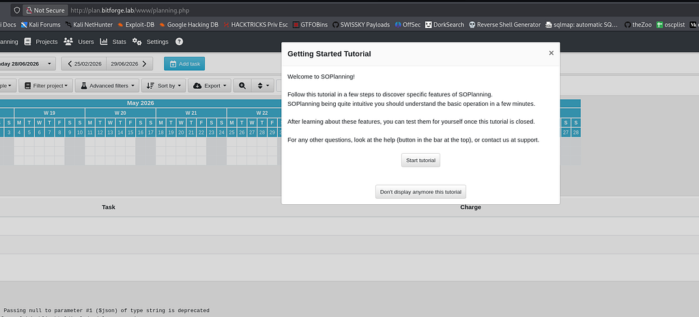Open the Kali Forums bookmark

pos(40,25)
